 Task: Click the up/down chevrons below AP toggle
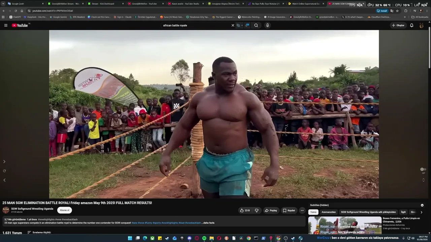[423, 180]
